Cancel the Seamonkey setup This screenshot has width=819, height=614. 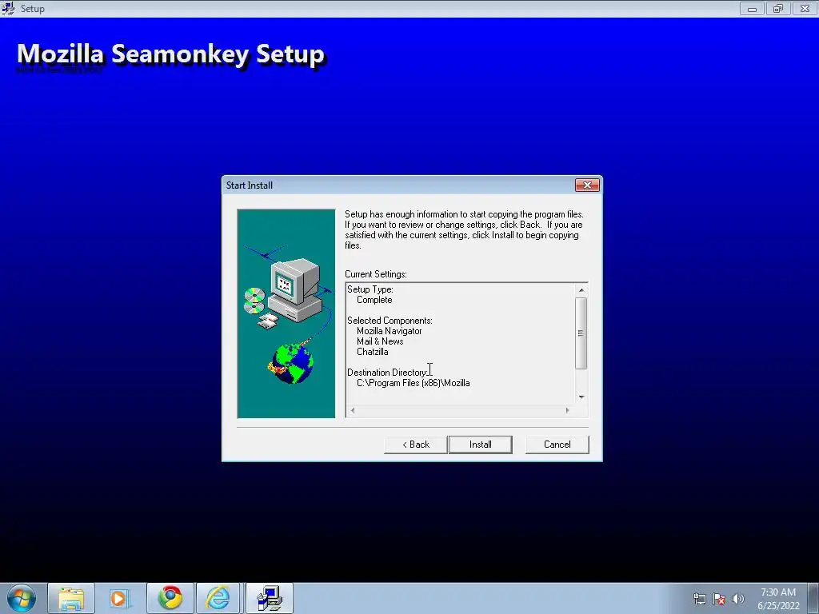(x=557, y=445)
